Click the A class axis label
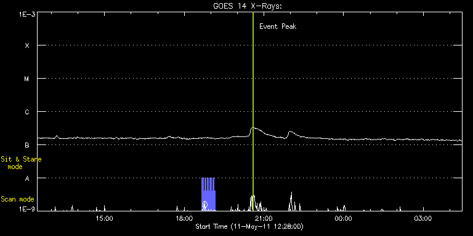This screenshot has height=236, width=473. pos(27,178)
